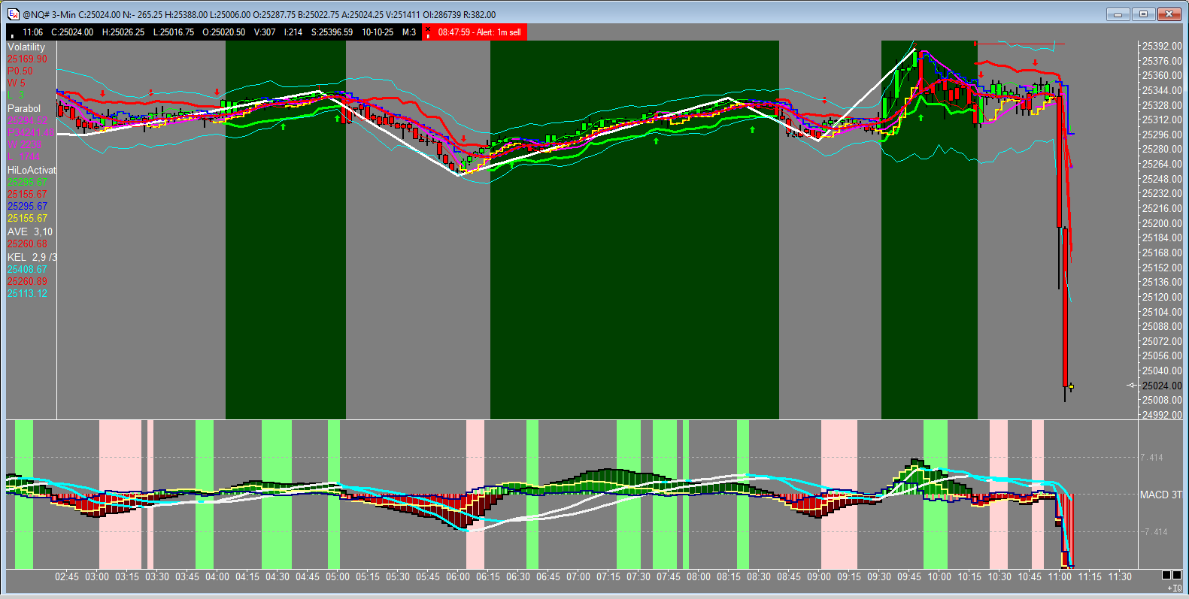
Task: Click the 1m sell alert message
Action: 479,32
